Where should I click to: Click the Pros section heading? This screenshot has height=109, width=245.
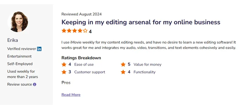66,83
